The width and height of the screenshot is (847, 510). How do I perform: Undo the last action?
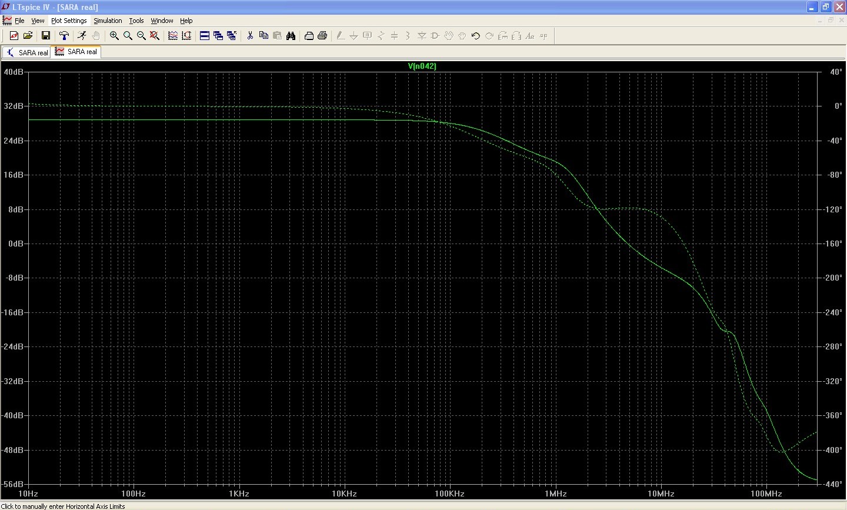point(476,36)
